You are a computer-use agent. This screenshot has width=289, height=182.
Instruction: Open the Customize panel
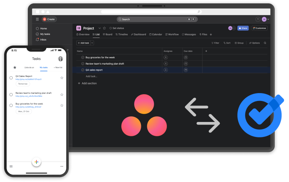(x=259, y=28)
